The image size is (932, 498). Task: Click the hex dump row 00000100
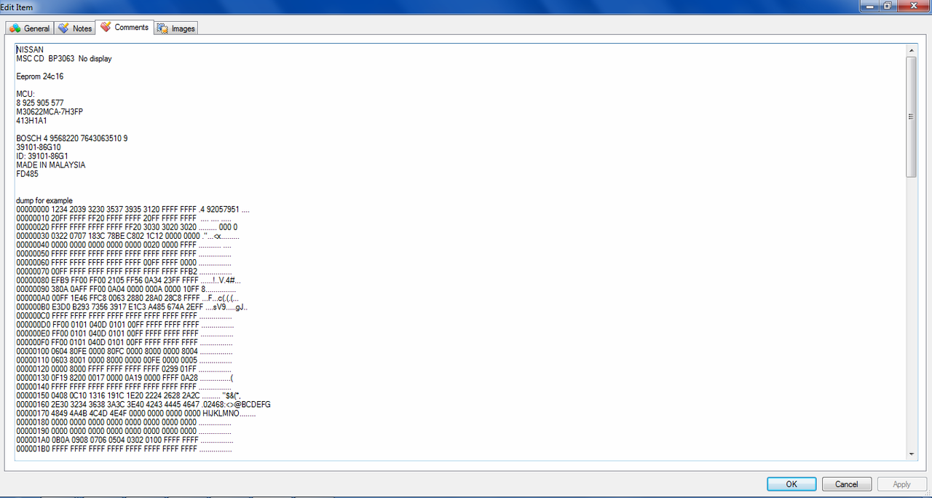pos(125,351)
